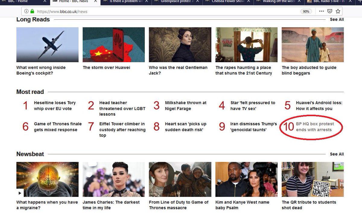Switch to 'Is there a problem' tab
This screenshot has height=218, width=362.
point(126,2)
